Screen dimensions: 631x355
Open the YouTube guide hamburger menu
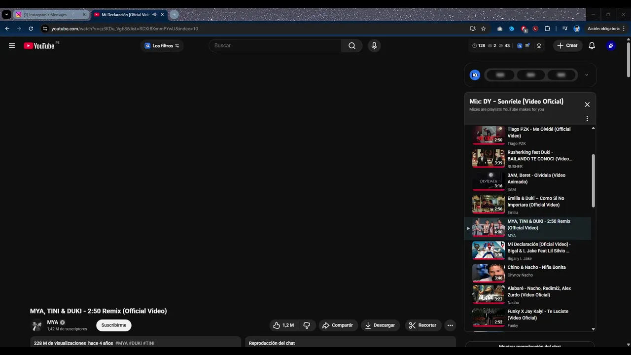click(12, 46)
